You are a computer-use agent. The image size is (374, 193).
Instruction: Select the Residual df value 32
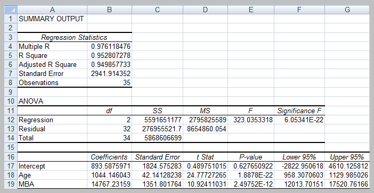109,129
